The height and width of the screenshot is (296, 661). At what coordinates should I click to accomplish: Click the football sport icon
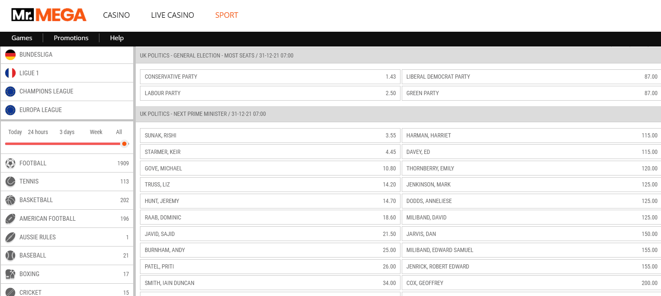(11, 163)
